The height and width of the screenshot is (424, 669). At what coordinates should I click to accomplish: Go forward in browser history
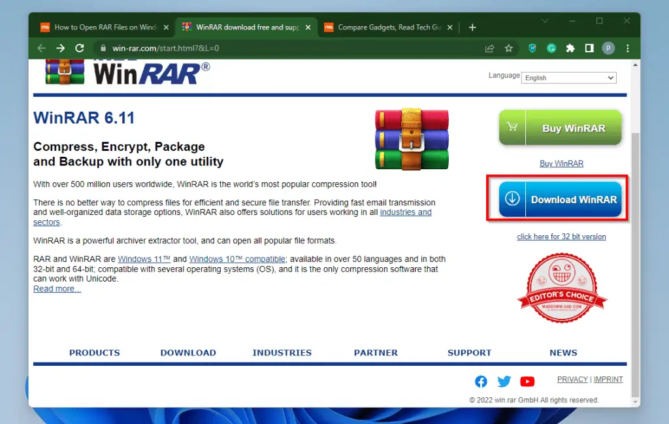pos(61,48)
